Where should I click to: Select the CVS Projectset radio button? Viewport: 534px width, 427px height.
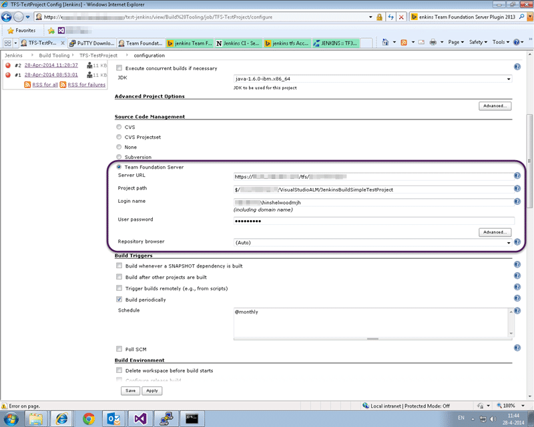coord(119,137)
